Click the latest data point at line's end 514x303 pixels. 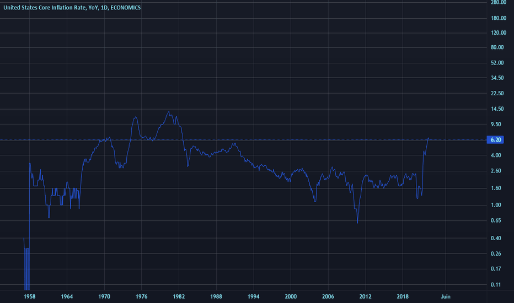tap(428, 139)
